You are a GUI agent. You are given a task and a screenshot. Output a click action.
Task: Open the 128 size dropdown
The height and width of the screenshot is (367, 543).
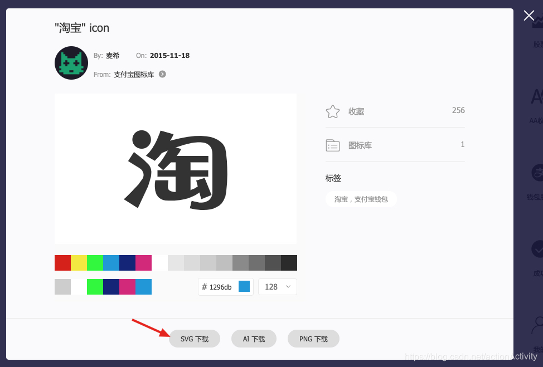click(x=278, y=287)
